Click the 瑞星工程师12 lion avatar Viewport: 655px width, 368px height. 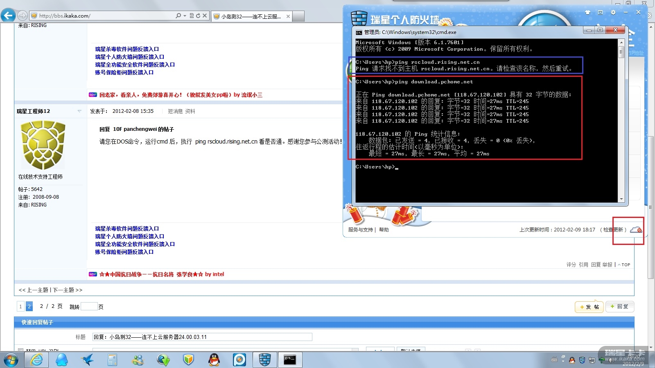43,145
